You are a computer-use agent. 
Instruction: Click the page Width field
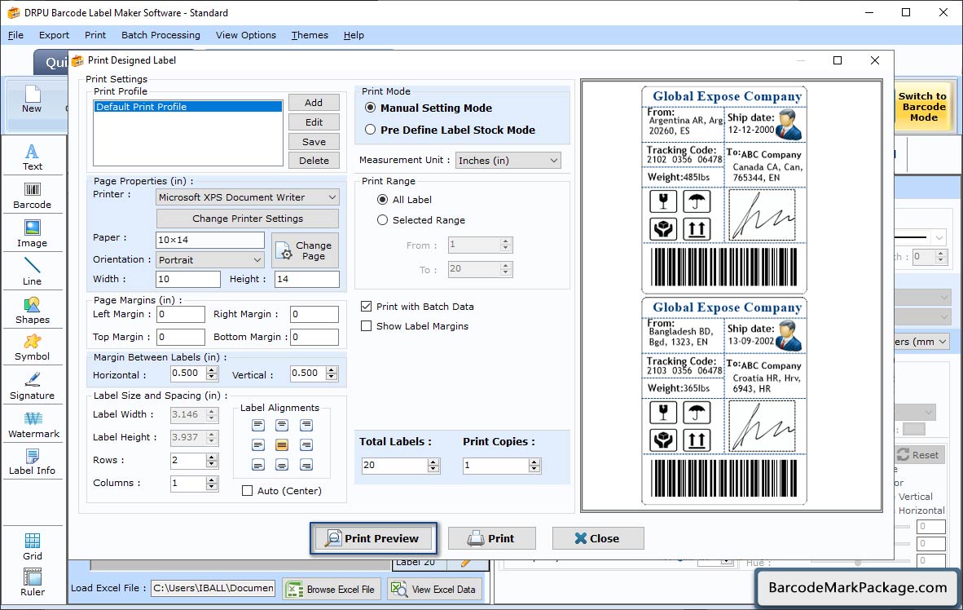188,279
